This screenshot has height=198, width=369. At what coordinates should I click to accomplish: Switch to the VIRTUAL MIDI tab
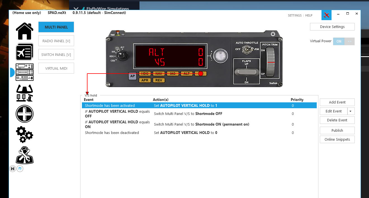point(56,68)
